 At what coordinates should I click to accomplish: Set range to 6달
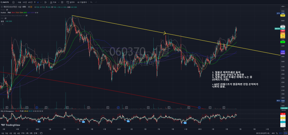click(19, 133)
